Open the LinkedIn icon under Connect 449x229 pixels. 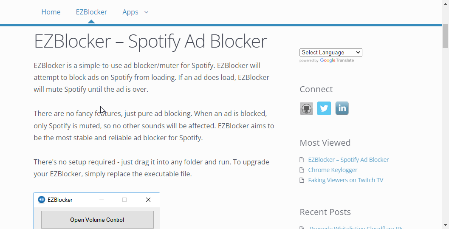(342, 108)
